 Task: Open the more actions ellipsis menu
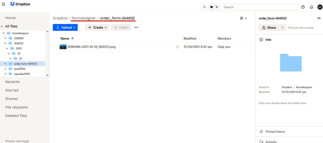(x=136, y=28)
